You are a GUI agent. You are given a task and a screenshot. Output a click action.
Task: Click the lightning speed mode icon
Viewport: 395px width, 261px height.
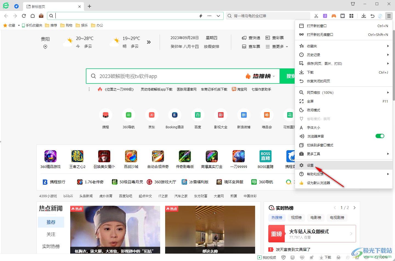pyautogui.click(x=201, y=16)
